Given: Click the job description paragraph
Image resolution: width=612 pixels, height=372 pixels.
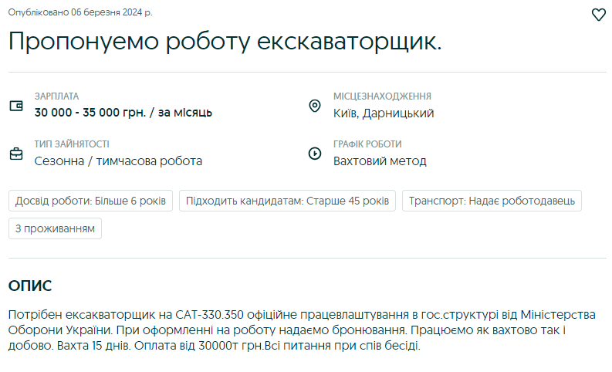Looking at the screenshot, I should 303,330.
